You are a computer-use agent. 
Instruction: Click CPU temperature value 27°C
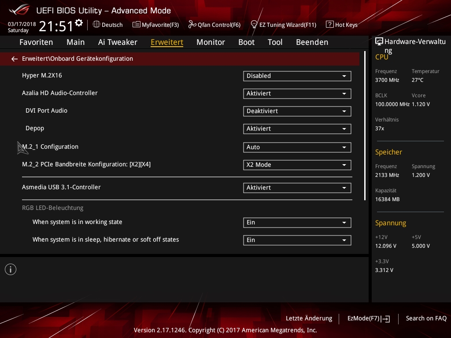click(x=418, y=80)
